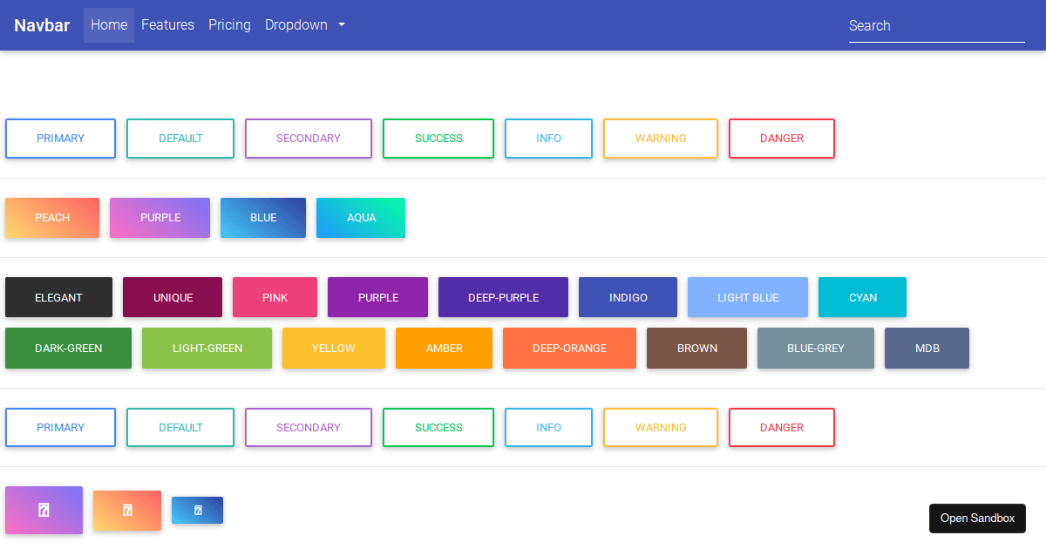Open the Pricing page from the navbar

(229, 25)
